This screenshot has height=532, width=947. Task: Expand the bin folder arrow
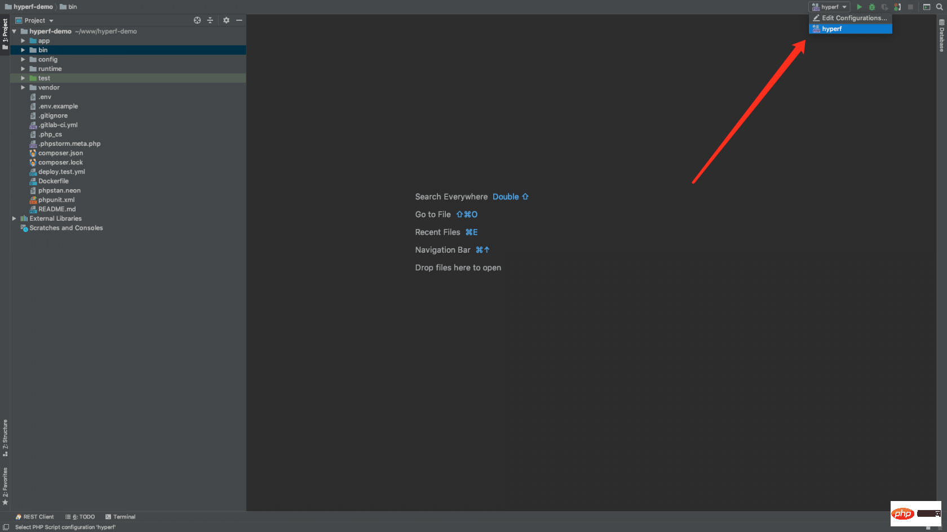[23, 50]
